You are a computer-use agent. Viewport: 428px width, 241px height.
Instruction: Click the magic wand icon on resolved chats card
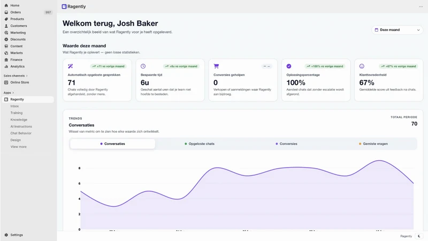click(x=70, y=66)
